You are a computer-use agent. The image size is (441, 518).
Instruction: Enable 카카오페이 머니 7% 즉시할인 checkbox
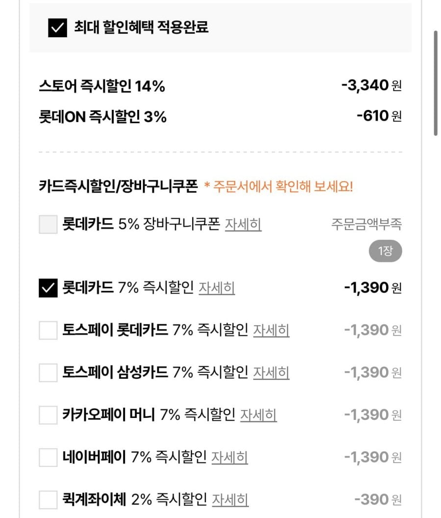click(x=48, y=415)
